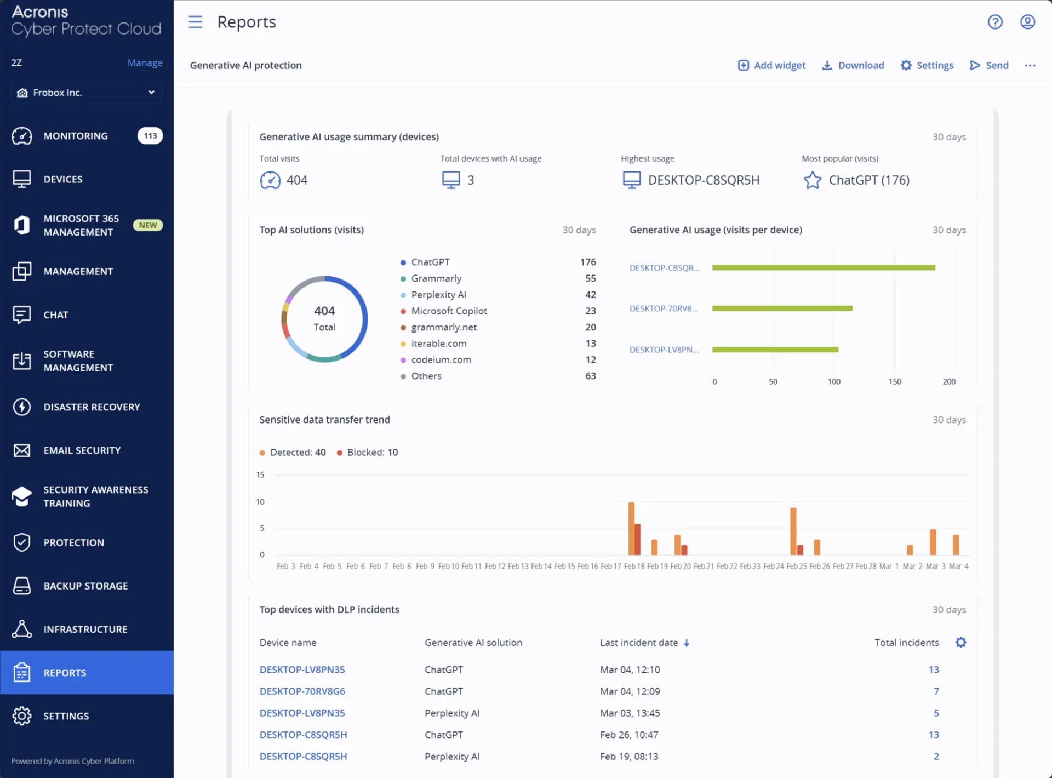Open the hamburger menu icon
Image resolution: width=1052 pixels, height=778 pixels.
click(195, 22)
